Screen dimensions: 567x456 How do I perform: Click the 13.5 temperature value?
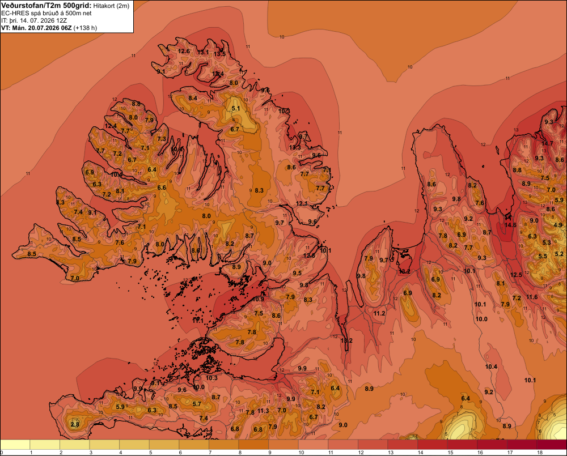click(x=219, y=54)
